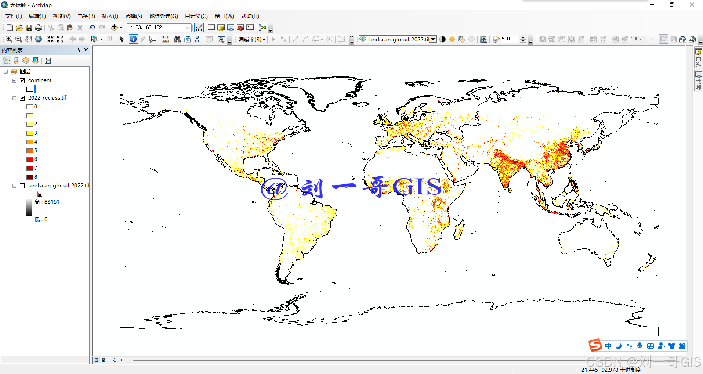Switch to List By Source
The height and width of the screenshot is (374, 703).
16,61
